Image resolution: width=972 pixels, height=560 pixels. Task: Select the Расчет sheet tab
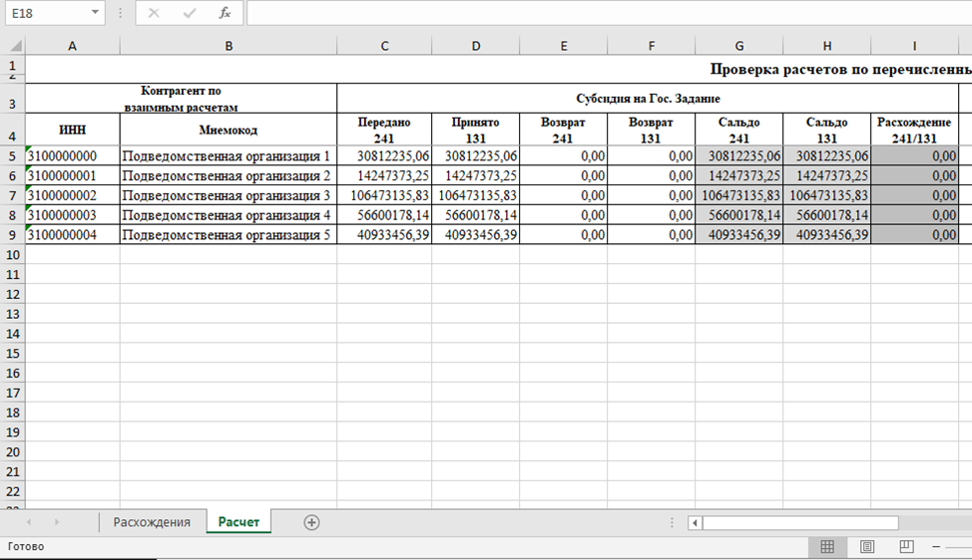[x=239, y=522]
